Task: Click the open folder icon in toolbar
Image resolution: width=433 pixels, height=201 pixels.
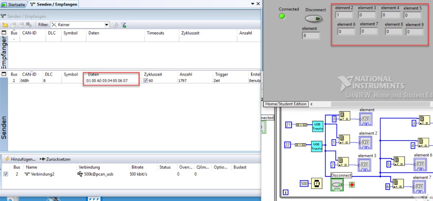Action: click(x=5, y=25)
